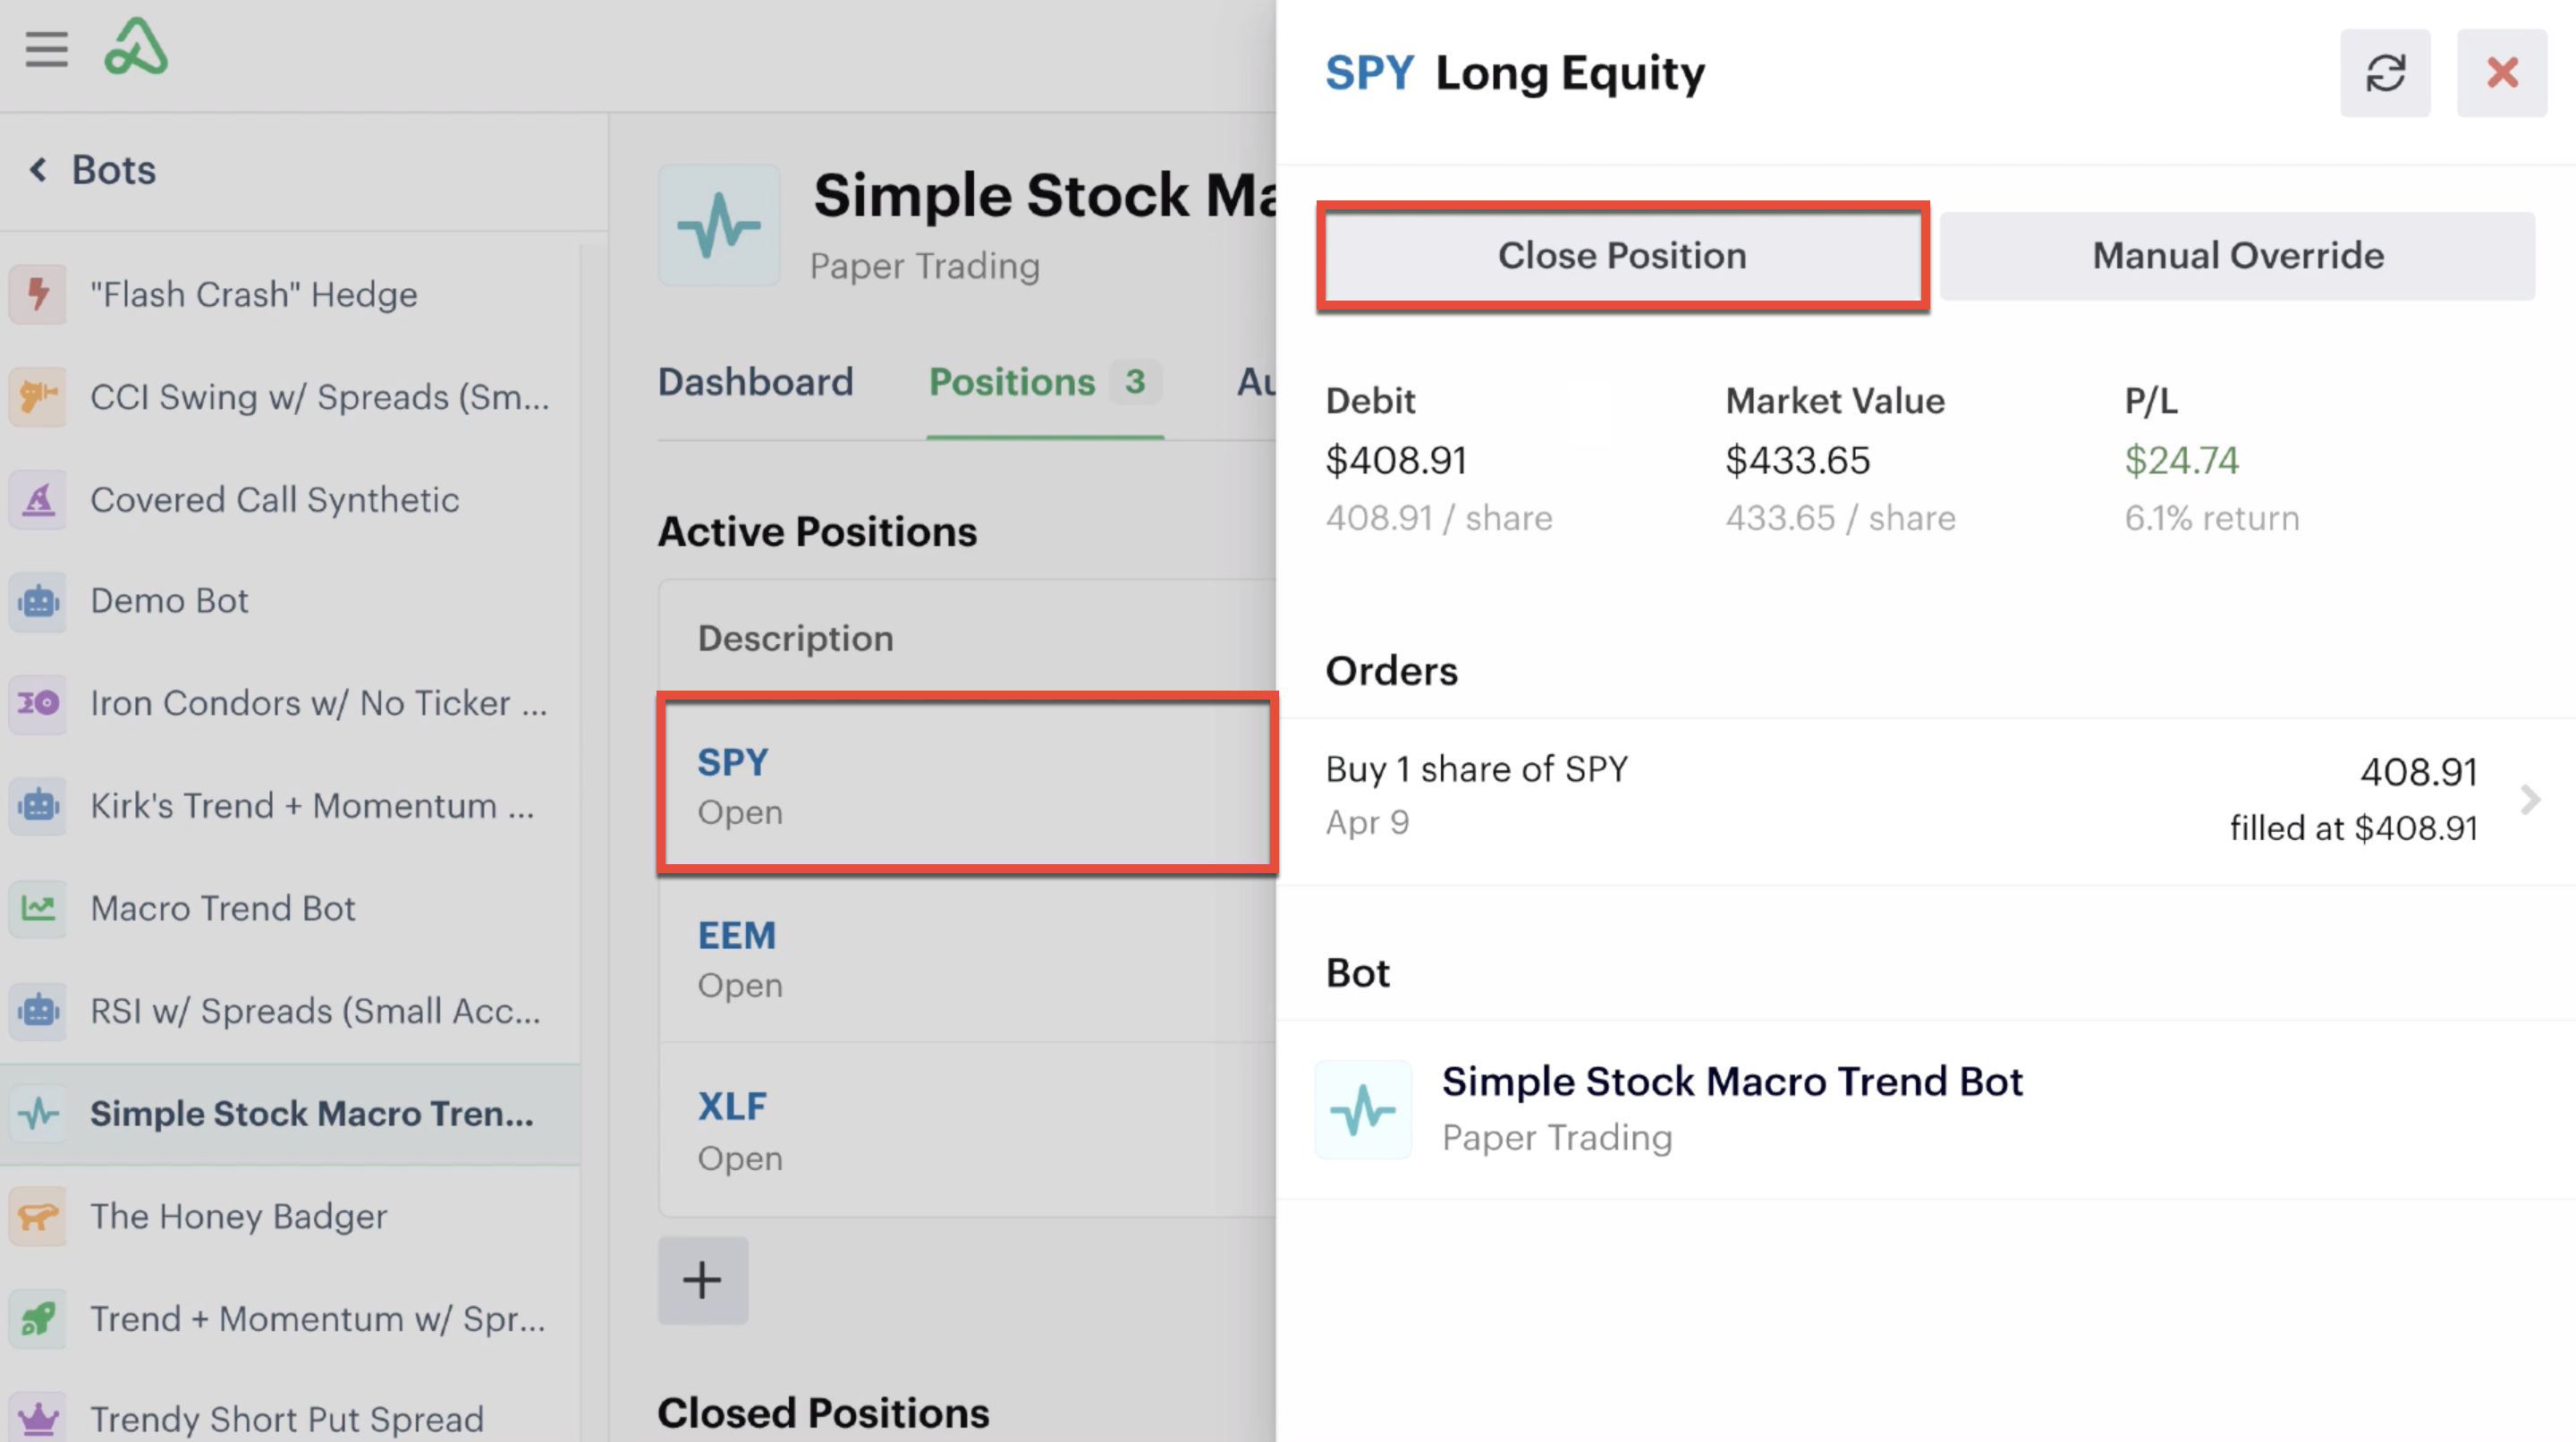Close the SPY Long Equity panel
This screenshot has width=2576, height=1442.
(2502, 73)
